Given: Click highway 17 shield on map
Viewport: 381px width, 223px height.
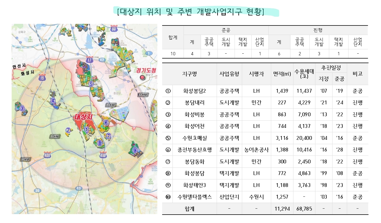Looking at the screenshot, I should (90, 60).
